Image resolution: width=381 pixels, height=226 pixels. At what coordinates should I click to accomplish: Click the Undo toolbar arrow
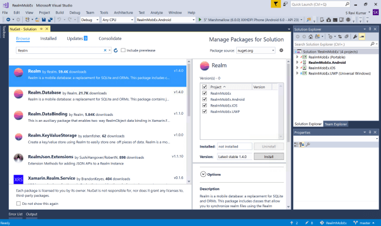click(x=59, y=20)
